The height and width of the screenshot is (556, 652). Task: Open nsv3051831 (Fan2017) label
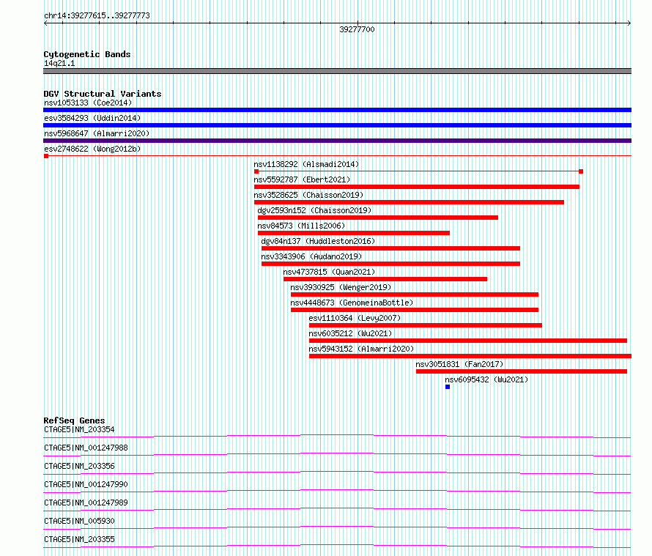[459, 364]
